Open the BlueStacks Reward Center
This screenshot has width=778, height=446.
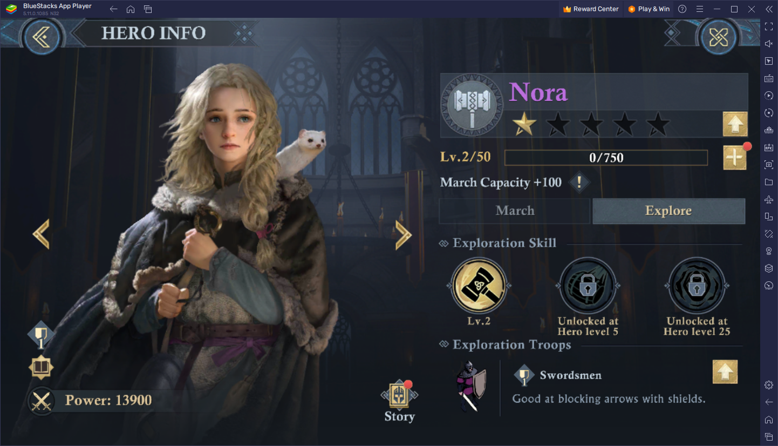click(x=590, y=9)
